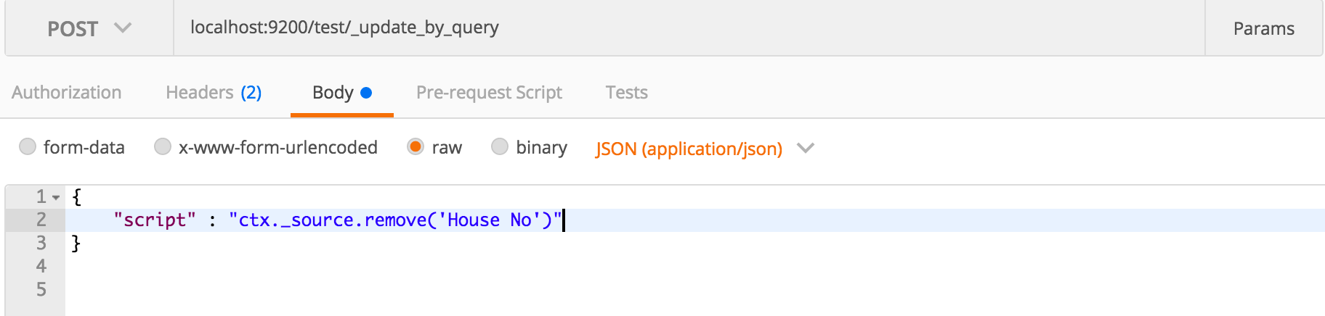
Task: Place cursor on the "script" key text
Action: click(x=155, y=220)
